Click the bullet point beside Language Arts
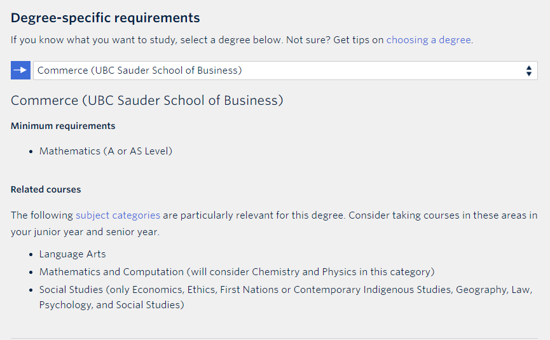The image size is (550, 340). (31, 254)
